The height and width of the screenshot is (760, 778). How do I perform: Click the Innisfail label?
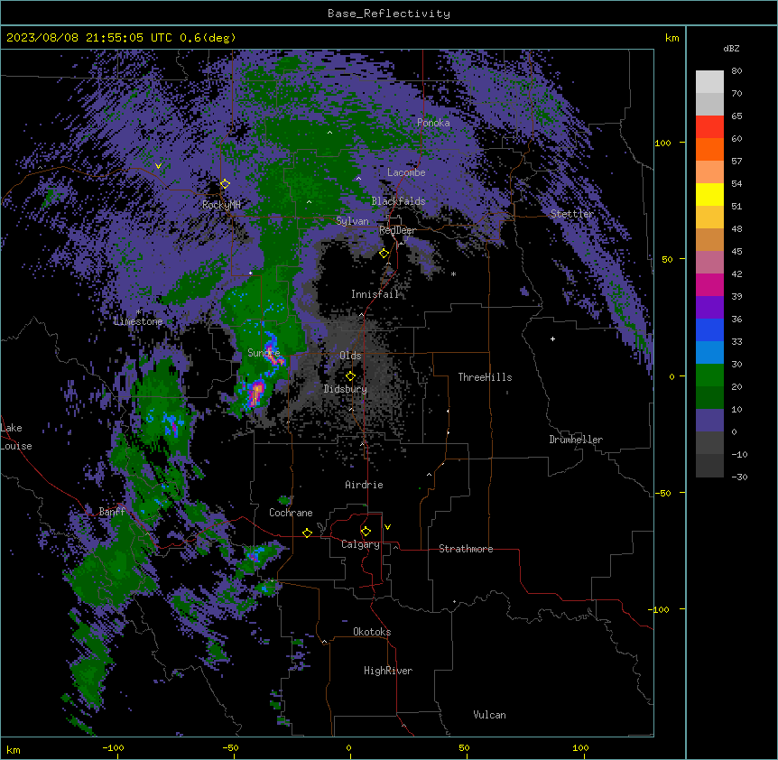(375, 294)
